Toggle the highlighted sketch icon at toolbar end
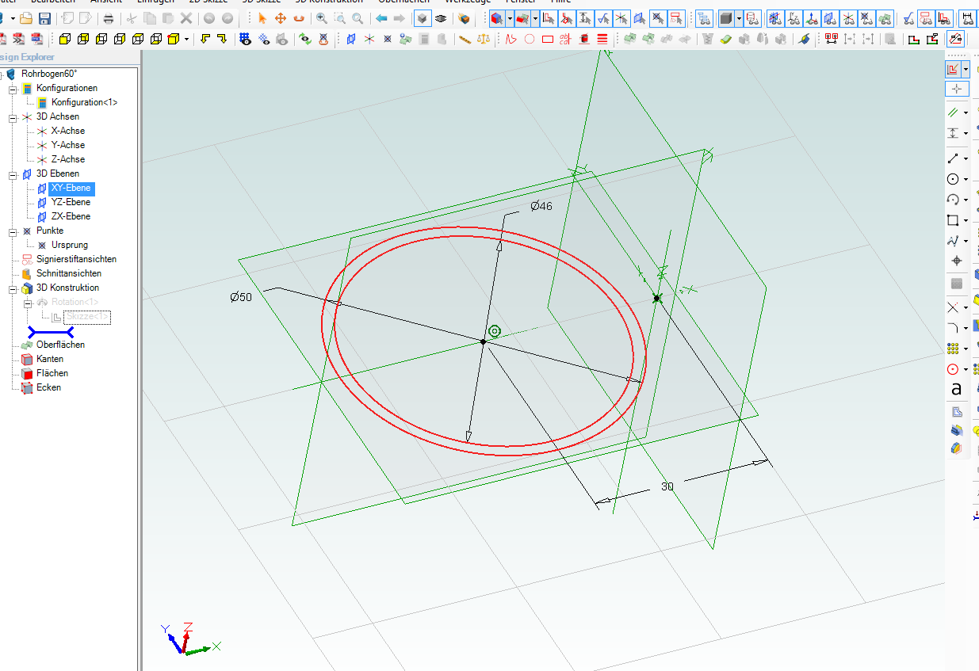The width and height of the screenshot is (979, 671). tap(955, 39)
